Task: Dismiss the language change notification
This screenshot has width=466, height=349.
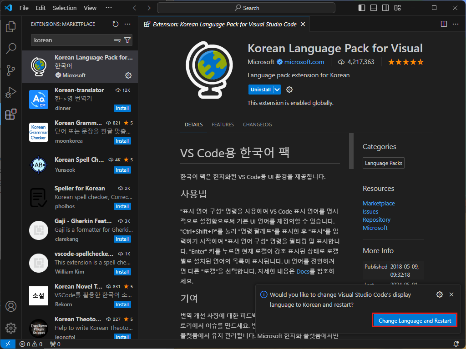Action: (x=451, y=294)
